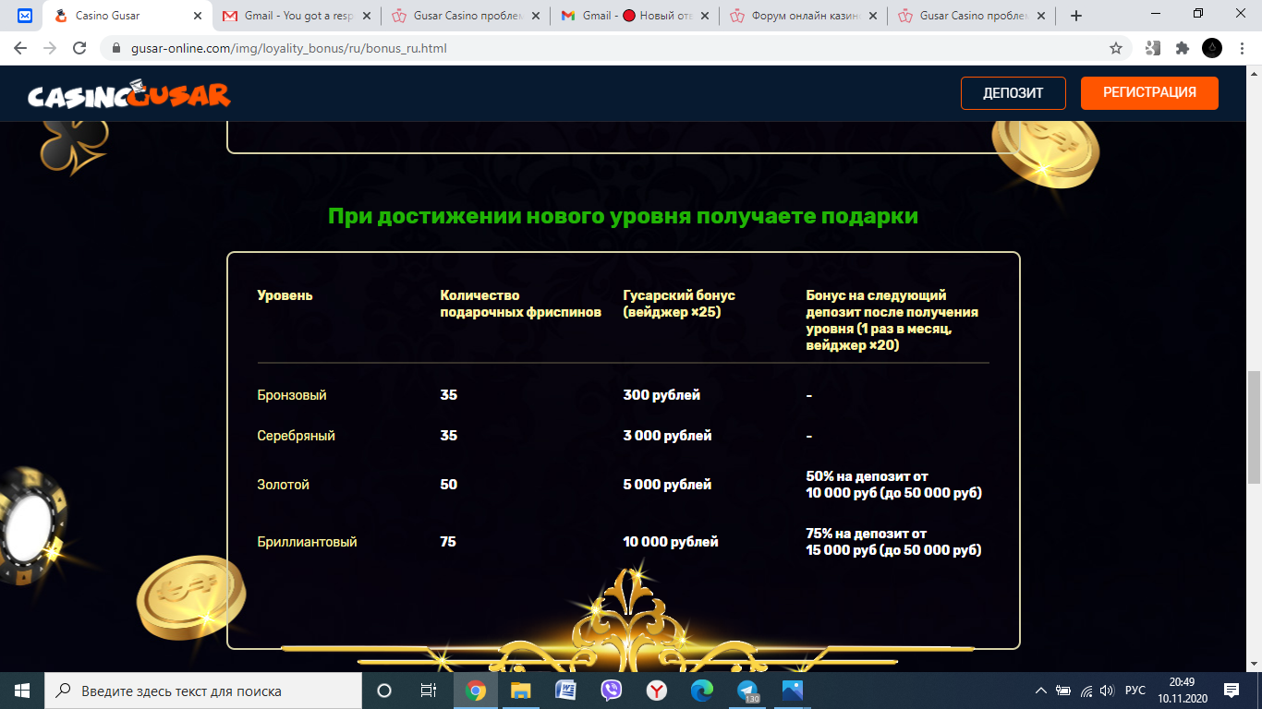Click the Chrome icon in the taskbar
1262x709 pixels.
pyautogui.click(x=476, y=691)
